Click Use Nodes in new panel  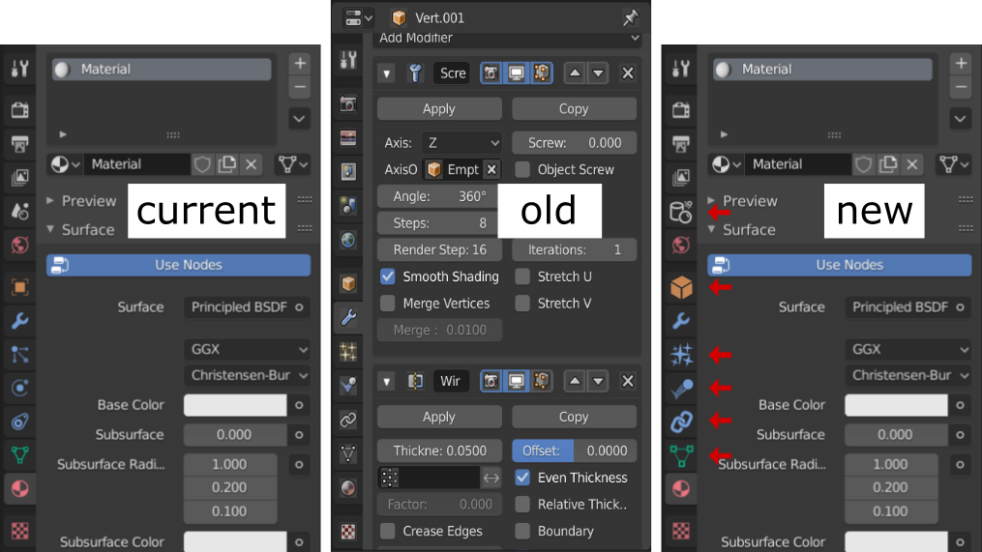click(840, 265)
